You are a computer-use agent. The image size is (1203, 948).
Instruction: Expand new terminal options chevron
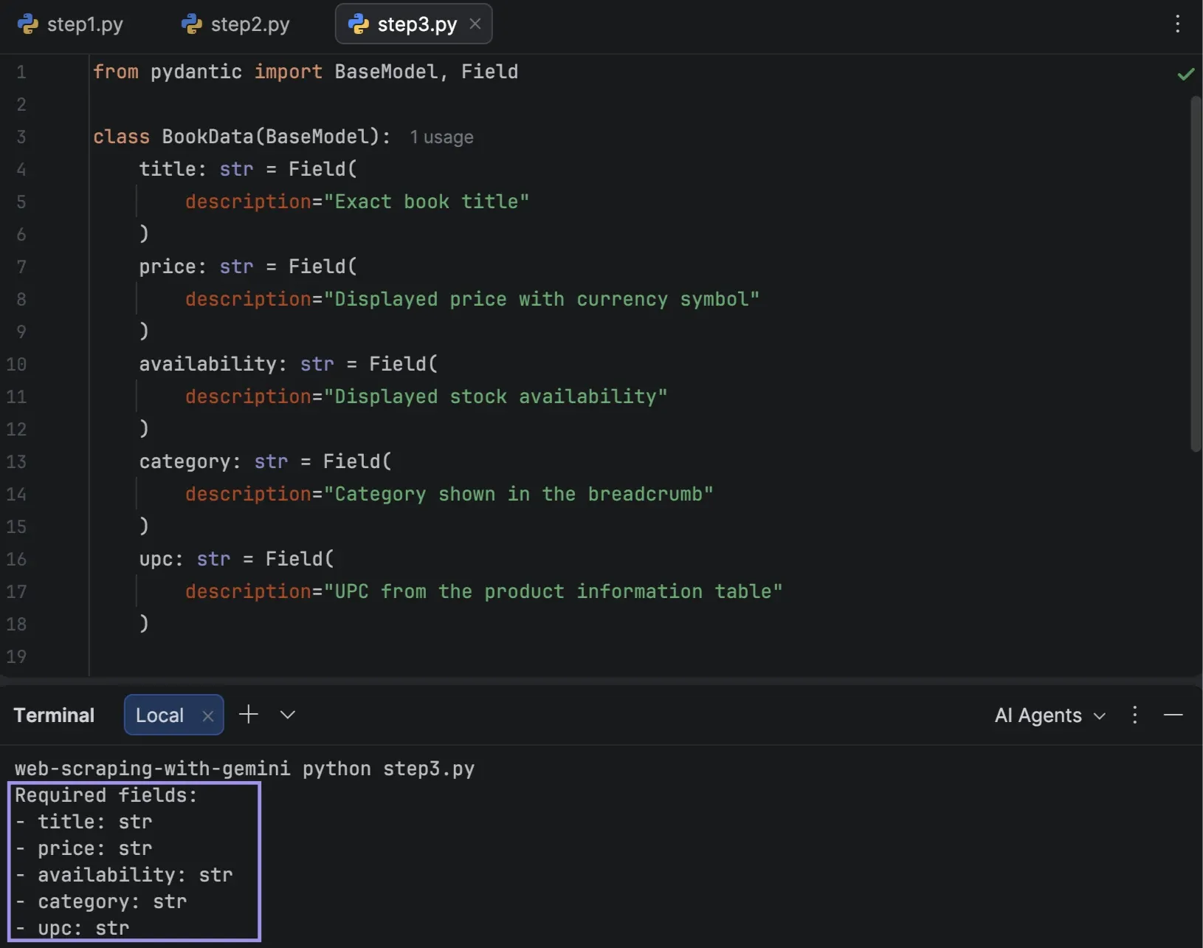click(288, 714)
